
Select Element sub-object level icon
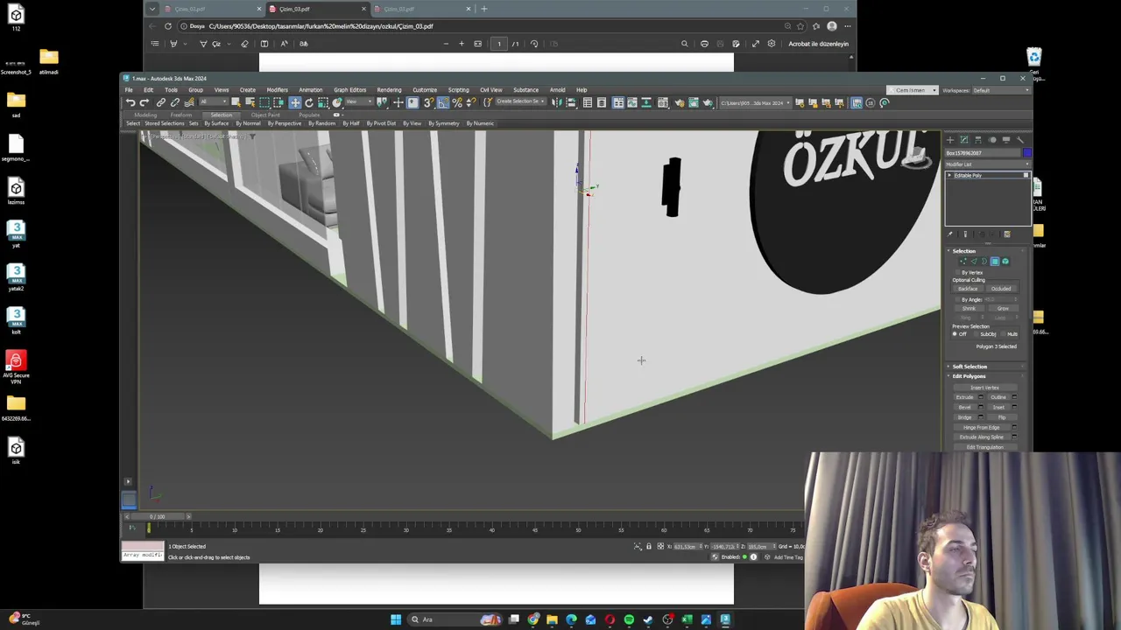[x=1005, y=261]
